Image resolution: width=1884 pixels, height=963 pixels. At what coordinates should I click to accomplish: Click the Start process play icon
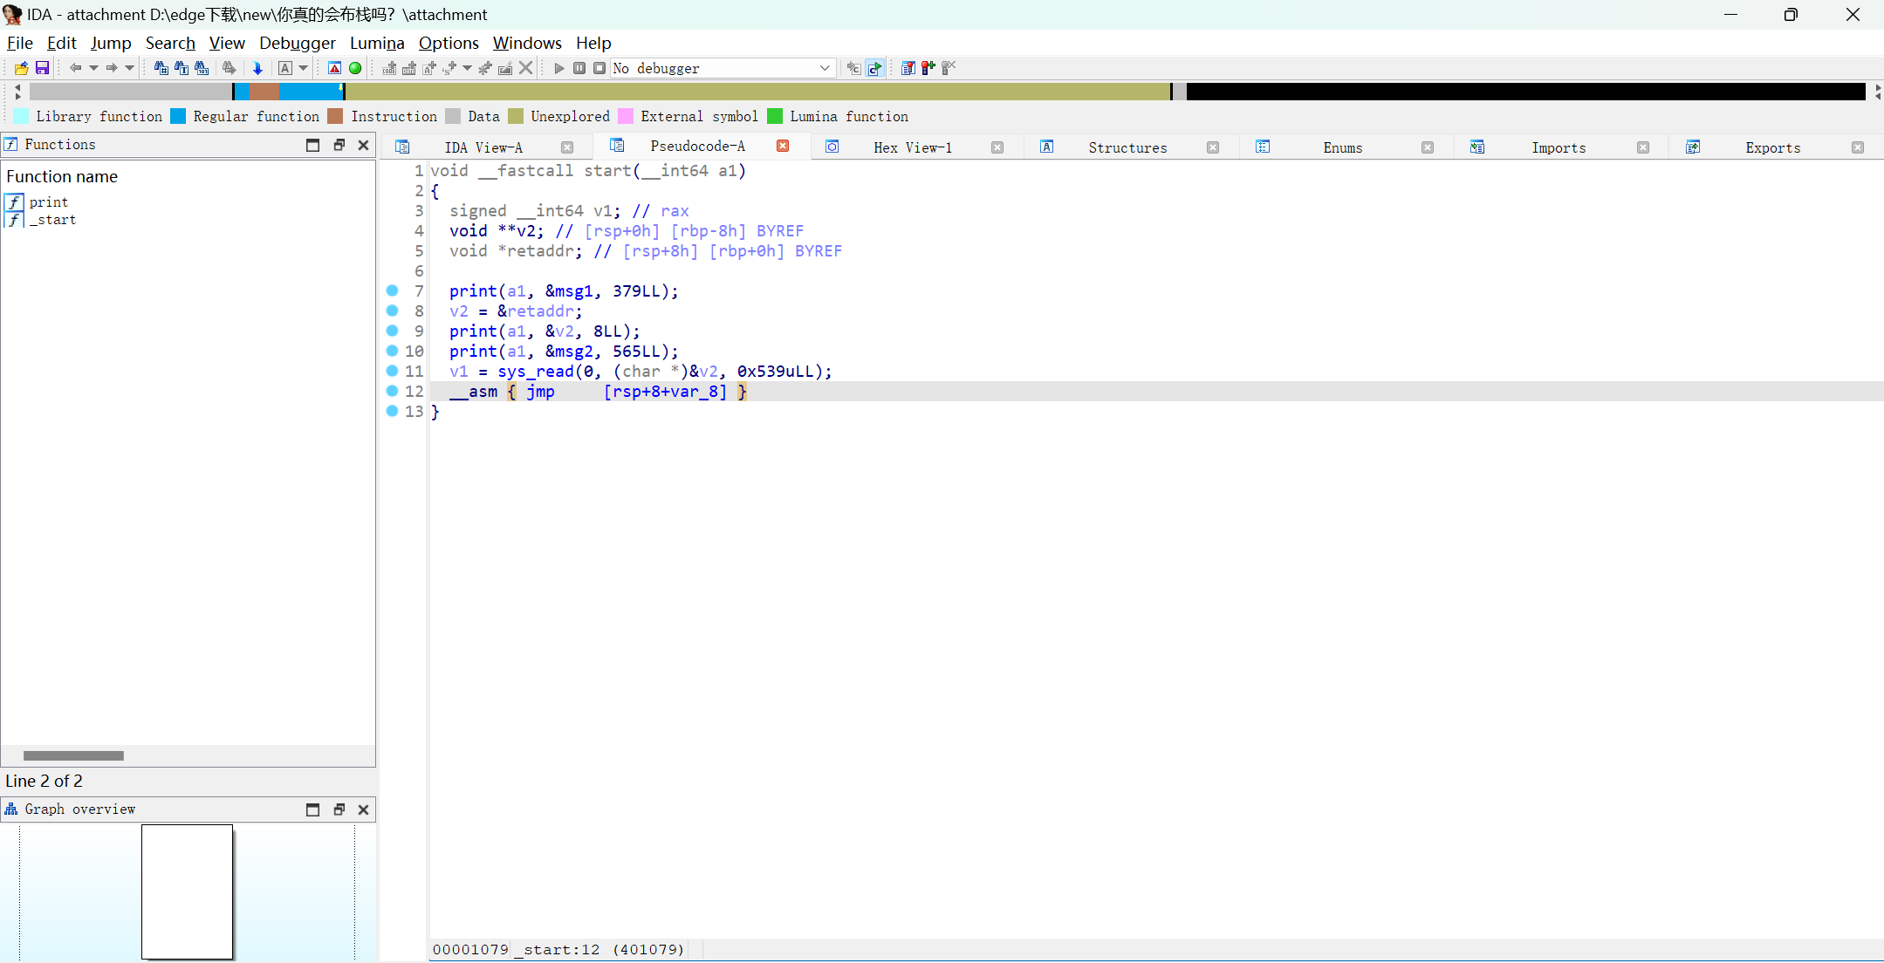[x=559, y=68]
